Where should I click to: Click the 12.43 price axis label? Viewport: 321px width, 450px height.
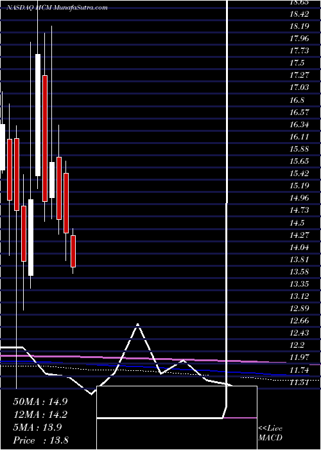click(x=299, y=332)
